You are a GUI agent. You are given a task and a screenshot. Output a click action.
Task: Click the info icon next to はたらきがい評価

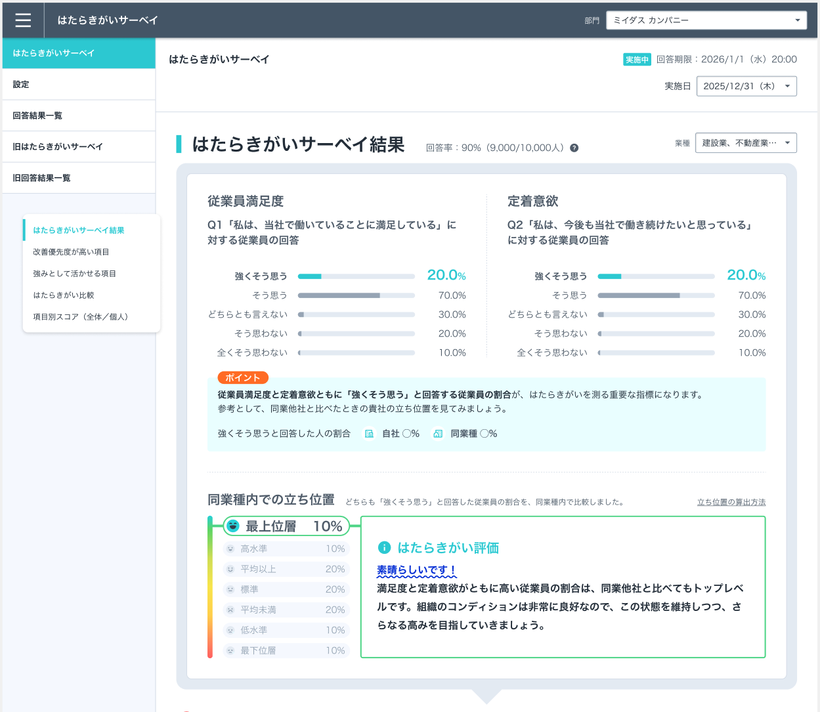point(385,547)
